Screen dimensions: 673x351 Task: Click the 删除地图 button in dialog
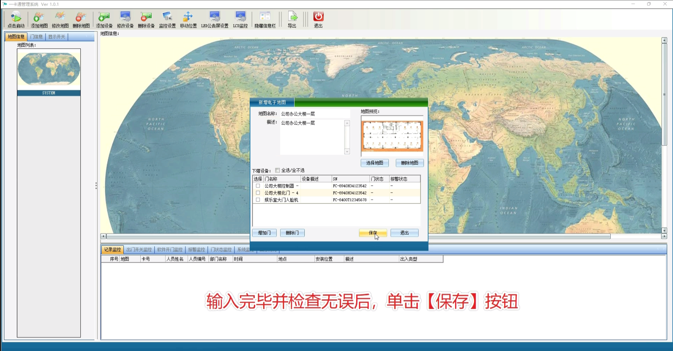coord(410,163)
